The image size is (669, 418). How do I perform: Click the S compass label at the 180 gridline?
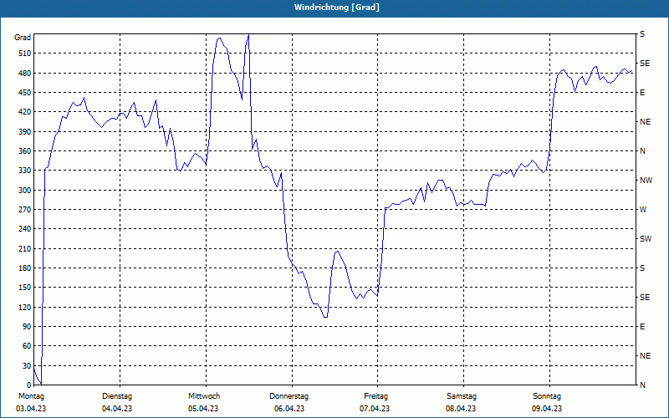click(x=642, y=268)
